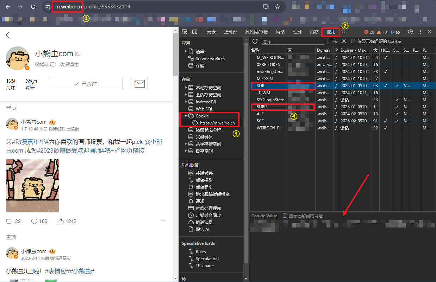This screenshot has height=282, width=436.
Task: Select the inspect element cursor icon
Action: click(x=184, y=32)
